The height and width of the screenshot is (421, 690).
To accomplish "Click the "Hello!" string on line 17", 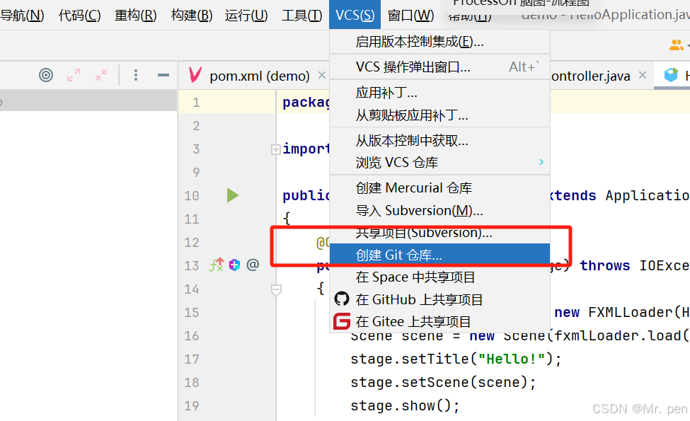I will (512, 359).
